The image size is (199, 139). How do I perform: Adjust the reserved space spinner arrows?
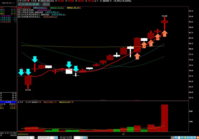tap(81, 138)
